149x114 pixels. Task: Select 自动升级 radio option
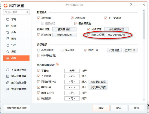pos(85,50)
